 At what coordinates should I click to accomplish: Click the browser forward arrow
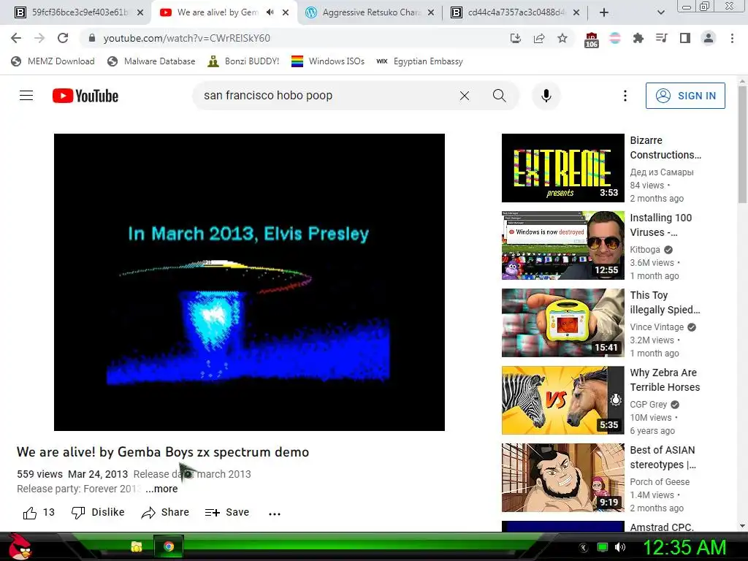[x=39, y=38]
